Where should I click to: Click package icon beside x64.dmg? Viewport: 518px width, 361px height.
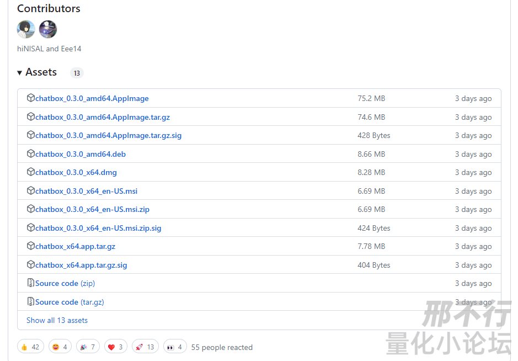31,172
